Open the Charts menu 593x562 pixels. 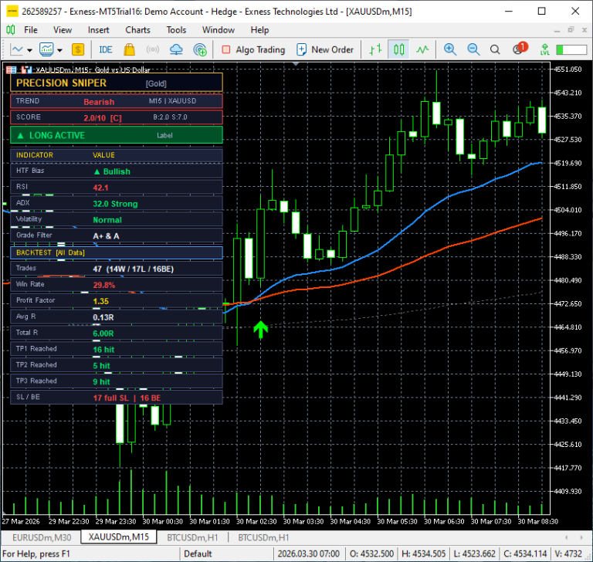(x=137, y=30)
